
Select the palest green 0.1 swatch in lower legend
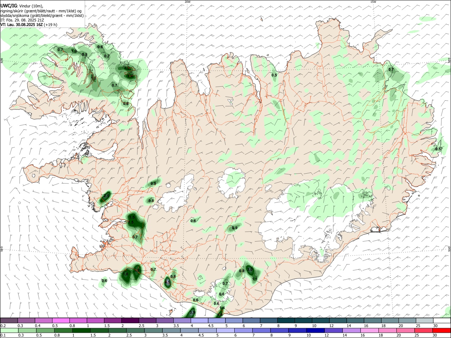pos(9,331)
